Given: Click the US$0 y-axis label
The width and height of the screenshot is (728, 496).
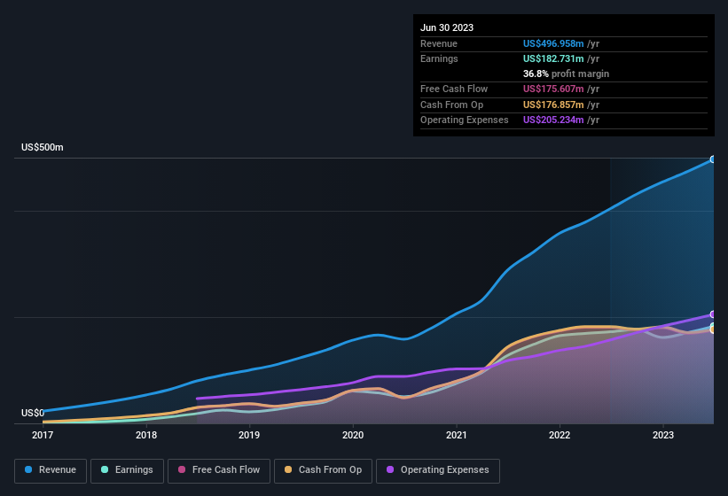Looking at the screenshot, I should click(x=33, y=413).
